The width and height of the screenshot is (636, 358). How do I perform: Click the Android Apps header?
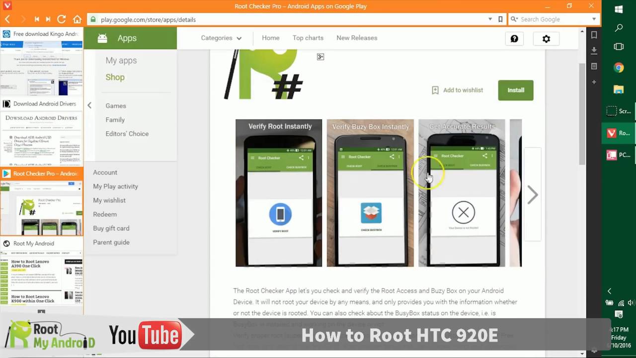click(x=130, y=38)
